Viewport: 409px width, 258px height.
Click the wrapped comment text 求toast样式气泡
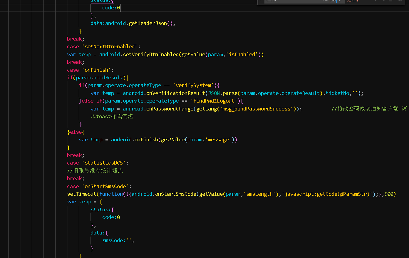[x=112, y=116]
